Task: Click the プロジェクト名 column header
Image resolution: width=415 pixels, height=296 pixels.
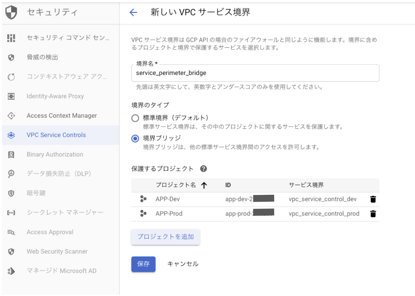Action: pos(176,185)
